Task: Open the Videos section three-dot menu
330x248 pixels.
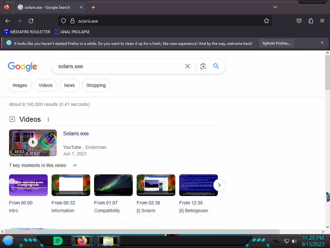Action: (48, 119)
